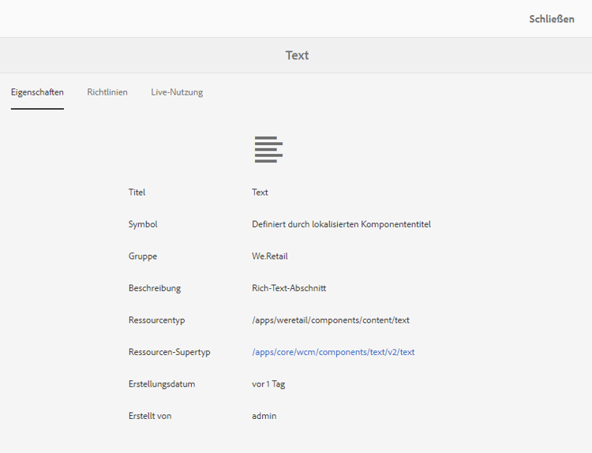Image resolution: width=592 pixels, height=453 pixels.
Task: Switch to the Richtlinien tab
Action: click(x=107, y=92)
